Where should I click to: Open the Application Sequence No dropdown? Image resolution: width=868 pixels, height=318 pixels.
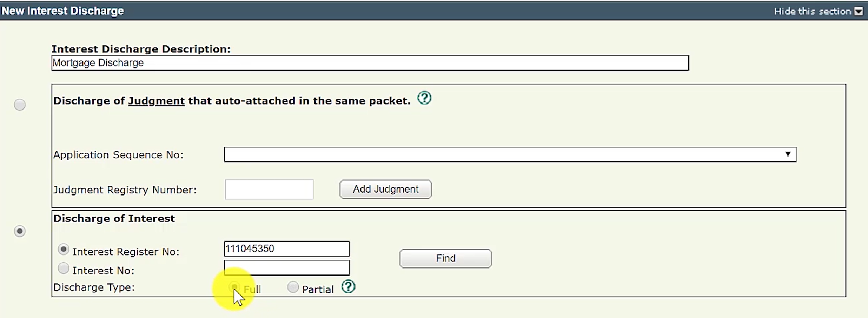pyautogui.click(x=510, y=154)
